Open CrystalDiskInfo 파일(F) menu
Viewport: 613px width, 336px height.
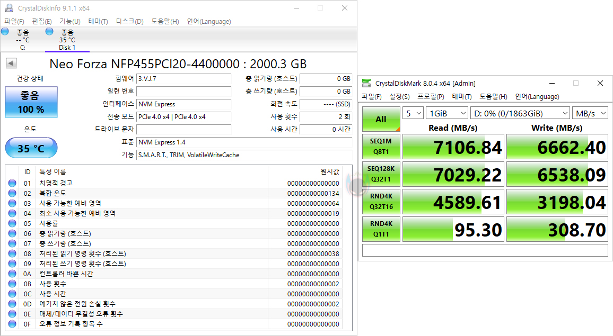click(14, 22)
